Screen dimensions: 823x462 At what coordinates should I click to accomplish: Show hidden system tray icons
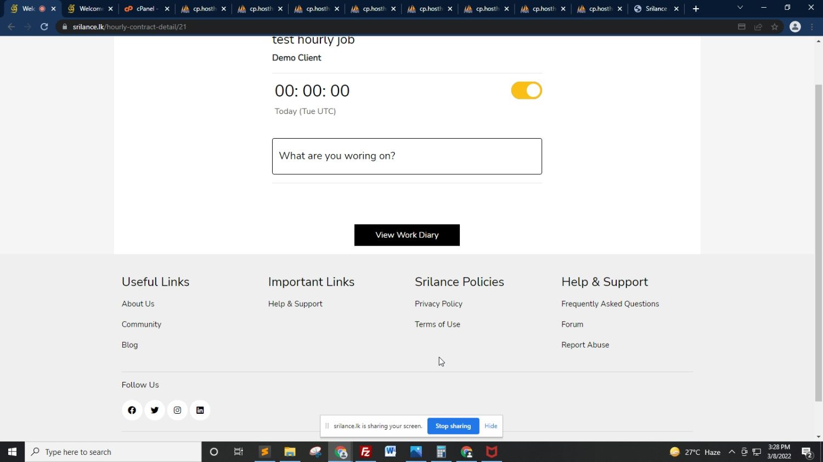[731, 452]
